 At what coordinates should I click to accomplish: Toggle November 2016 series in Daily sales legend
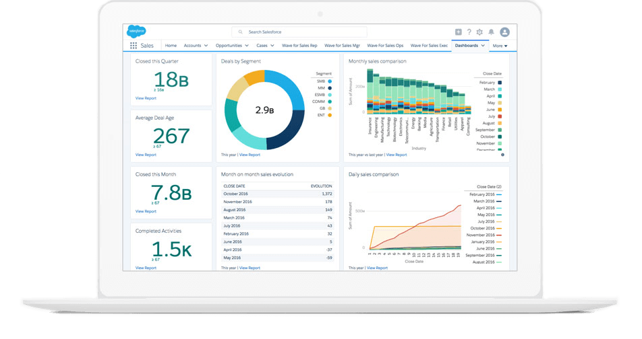point(484,235)
